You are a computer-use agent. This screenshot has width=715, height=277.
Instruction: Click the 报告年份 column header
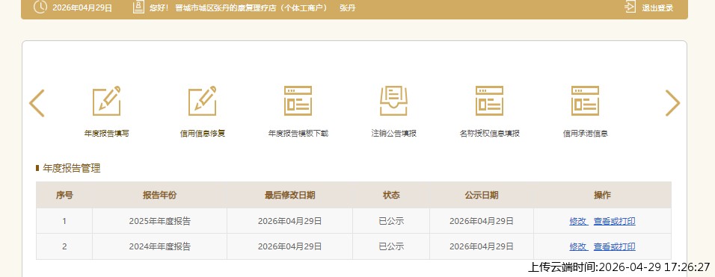tap(159, 195)
